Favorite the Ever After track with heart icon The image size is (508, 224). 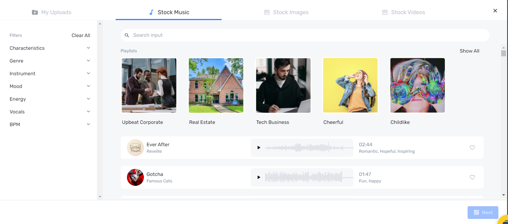(472, 148)
